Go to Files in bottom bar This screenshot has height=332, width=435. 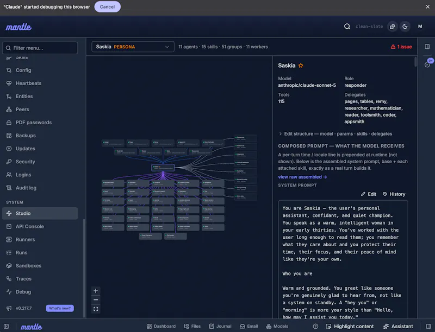(x=192, y=327)
